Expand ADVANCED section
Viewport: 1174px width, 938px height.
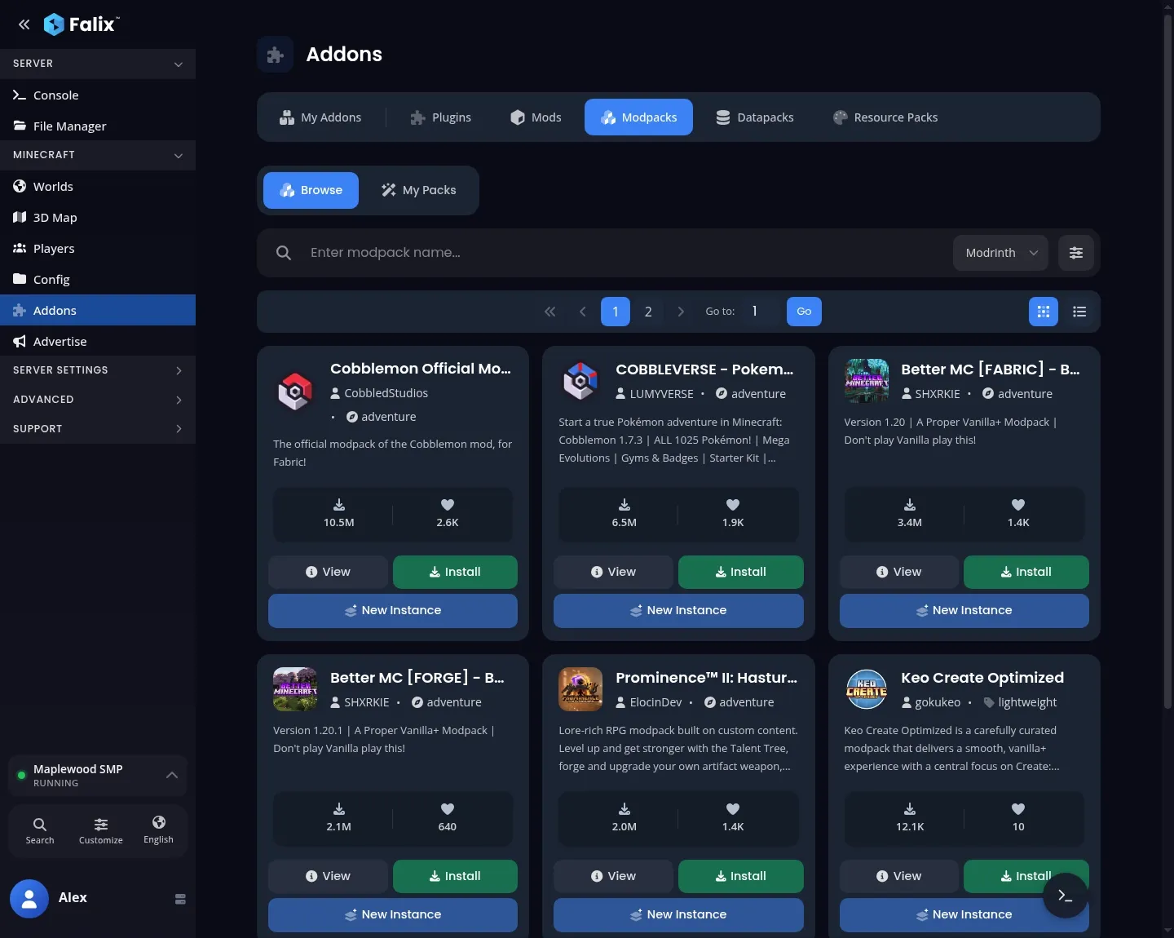[98, 400]
